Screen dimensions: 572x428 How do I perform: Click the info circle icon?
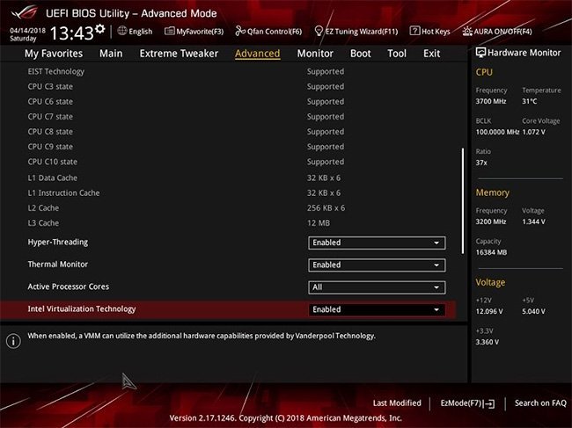[13, 341]
